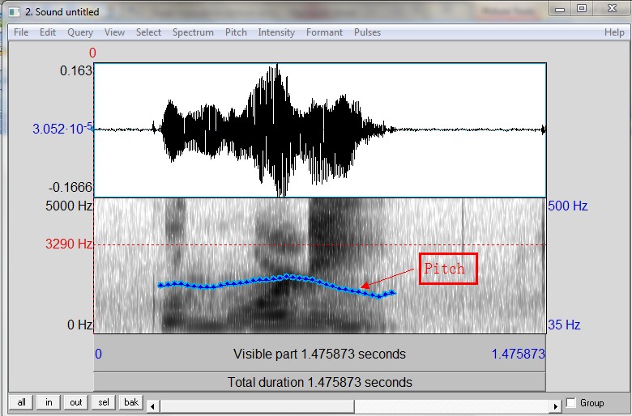Screen dimensions: 632x416
Task: Enable the Group checkbox
Action: [x=571, y=403]
